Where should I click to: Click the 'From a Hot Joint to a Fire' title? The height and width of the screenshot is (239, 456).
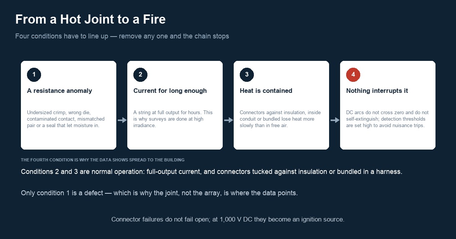coord(90,19)
